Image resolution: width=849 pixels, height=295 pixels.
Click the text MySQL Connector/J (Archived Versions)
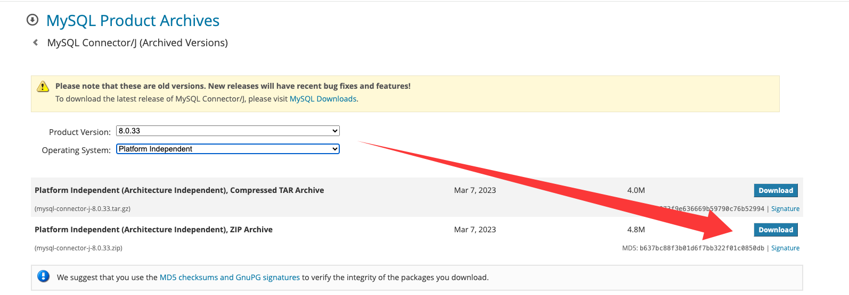(137, 43)
